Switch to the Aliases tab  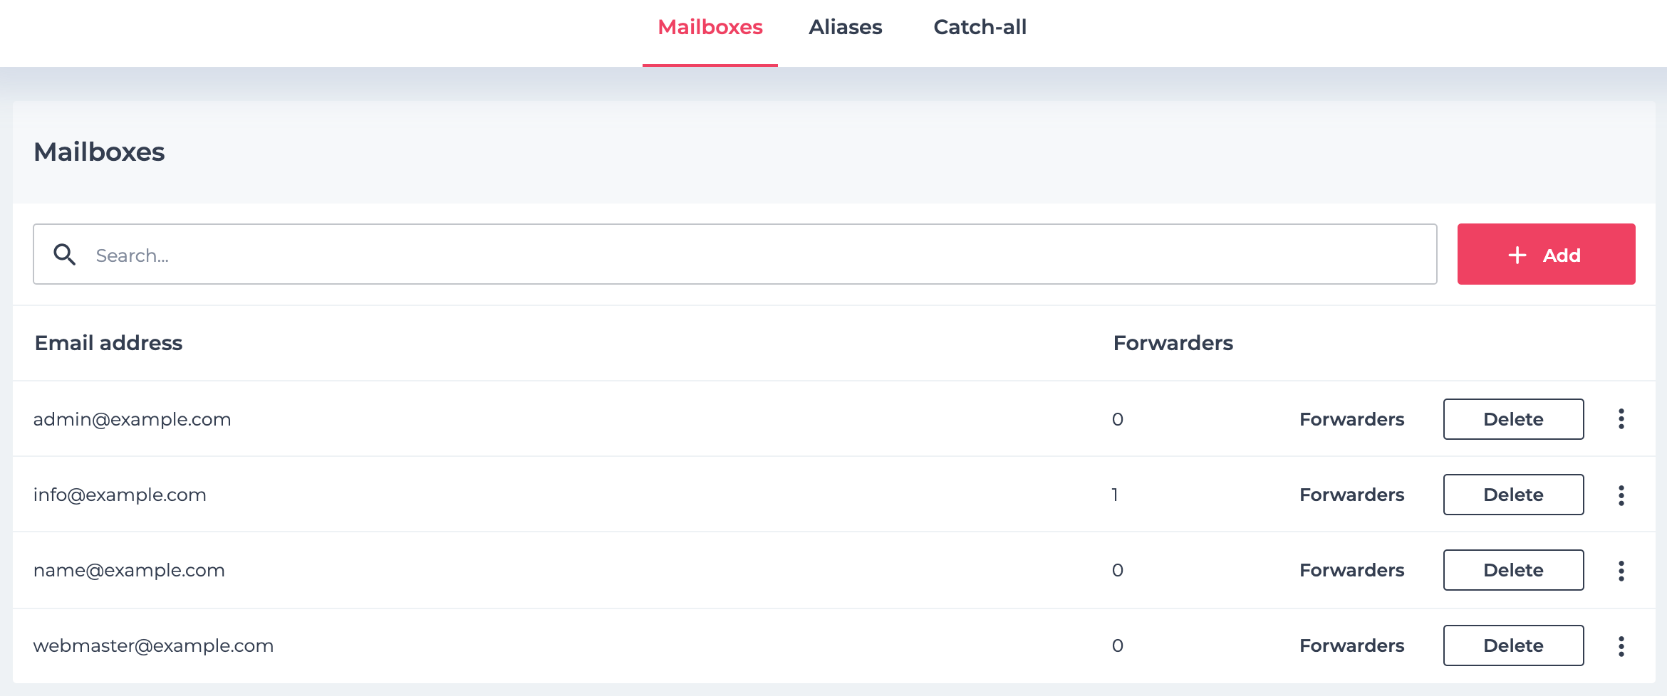pyautogui.click(x=845, y=27)
